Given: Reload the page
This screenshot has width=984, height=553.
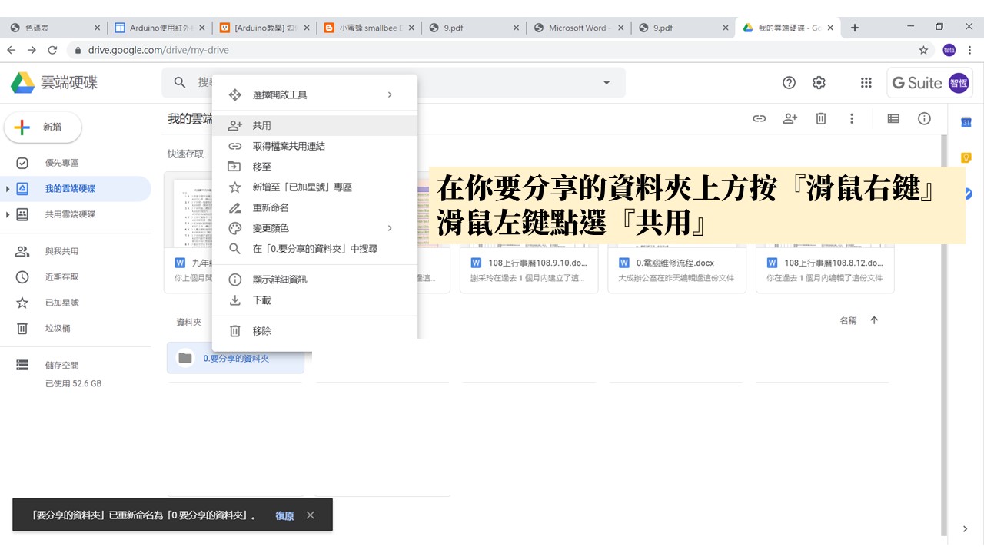Looking at the screenshot, I should point(52,50).
